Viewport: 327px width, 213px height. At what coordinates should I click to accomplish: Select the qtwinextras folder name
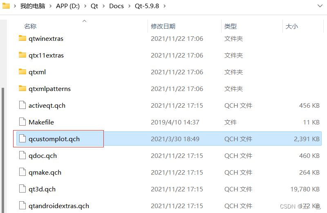click(x=46, y=39)
